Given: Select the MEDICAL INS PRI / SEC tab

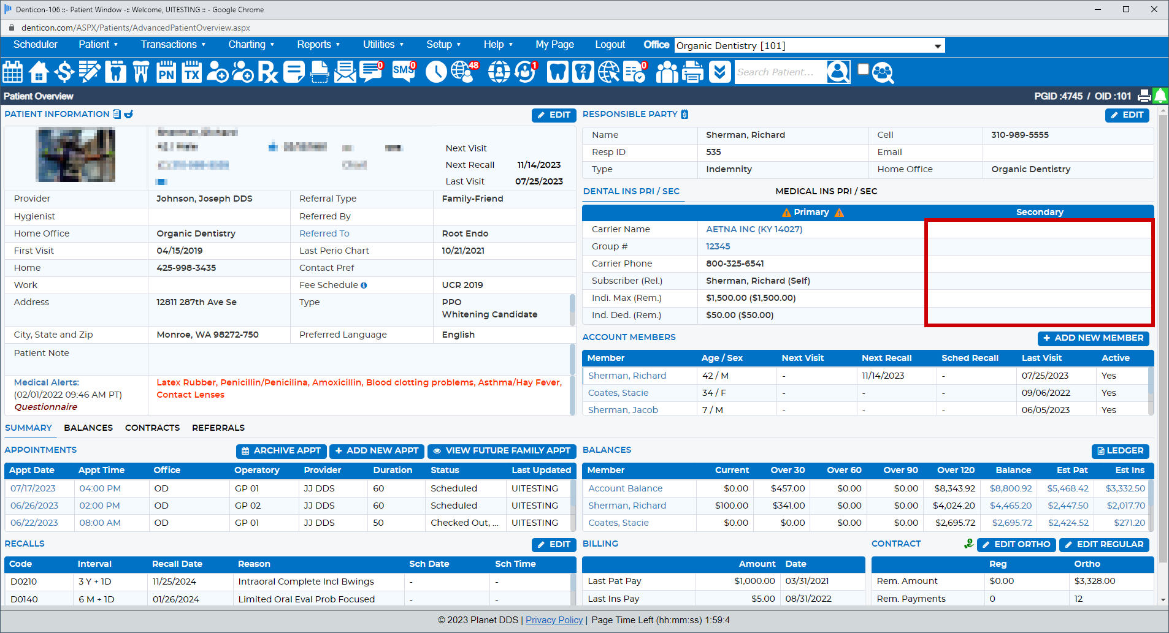Looking at the screenshot, I should pos(826,191).
